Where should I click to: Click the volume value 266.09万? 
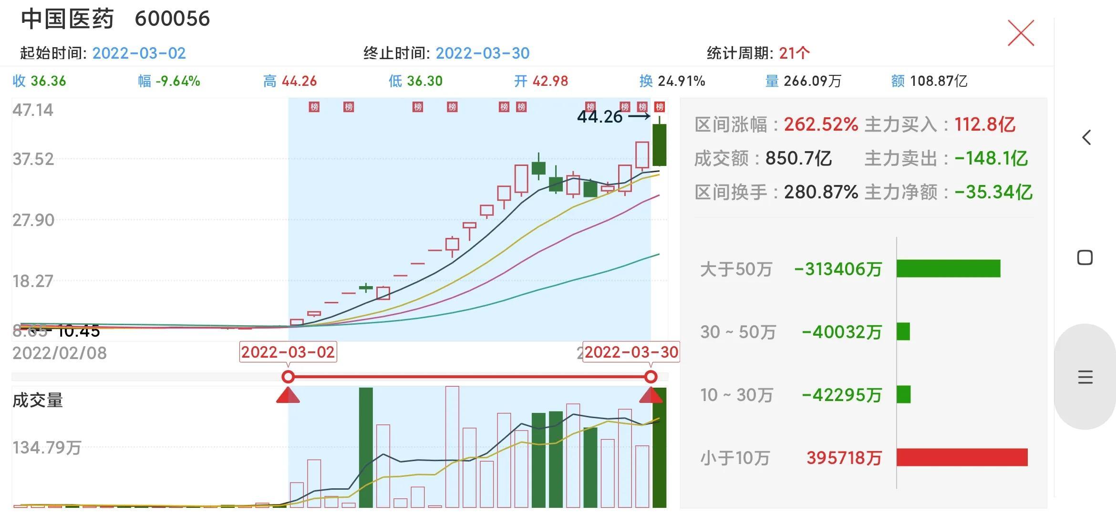(x=813, y=81)
